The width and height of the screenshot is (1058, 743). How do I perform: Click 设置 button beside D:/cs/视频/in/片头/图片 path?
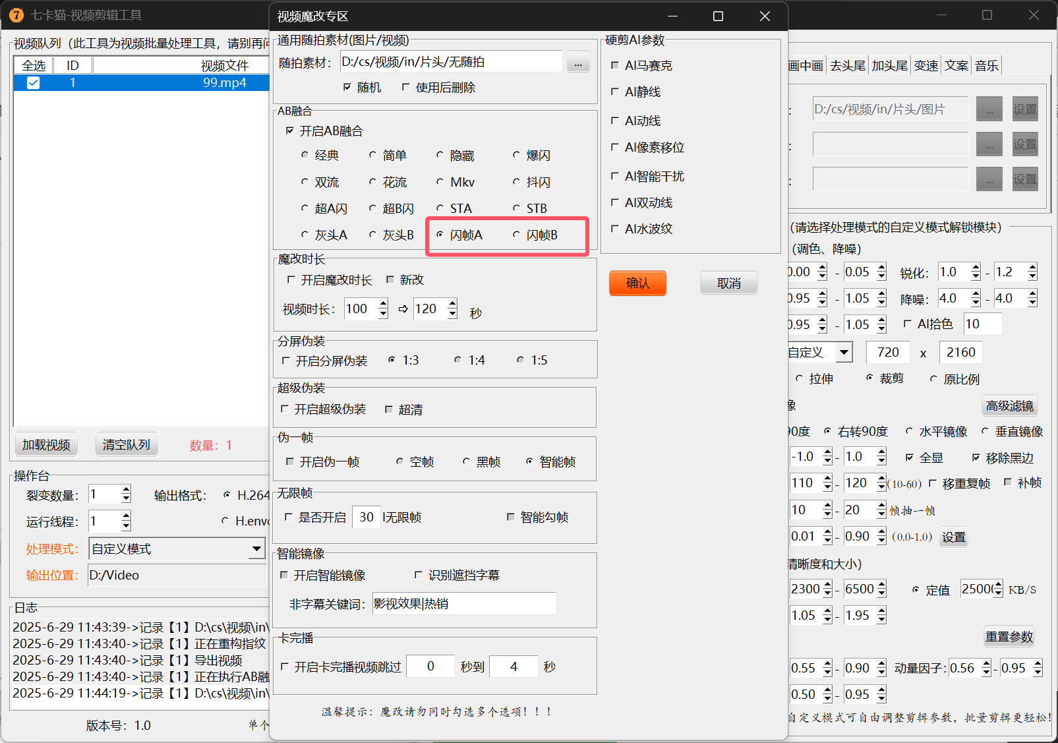pos(1025,109)
